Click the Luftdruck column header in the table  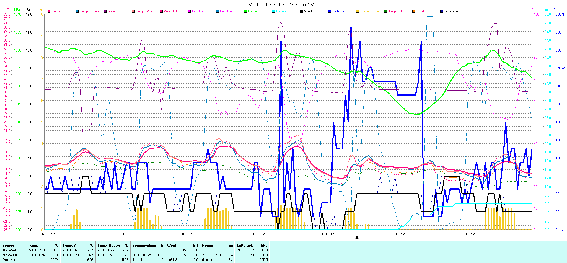245,246
